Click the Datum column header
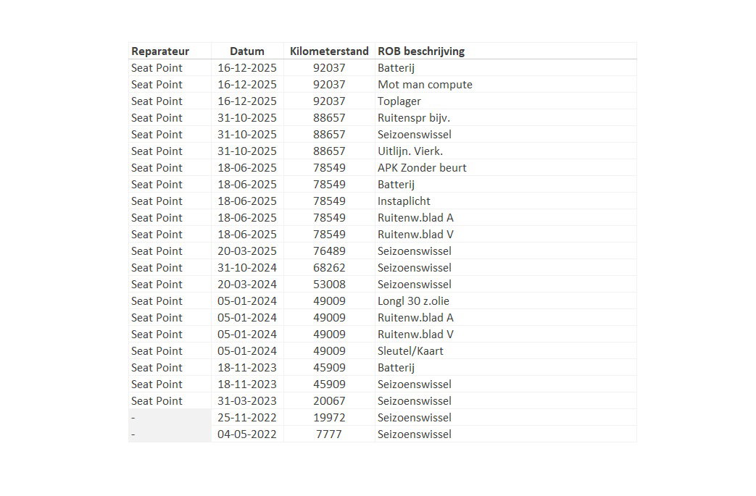The width and height of the screenshot is (756, 496). click(247, 51)
